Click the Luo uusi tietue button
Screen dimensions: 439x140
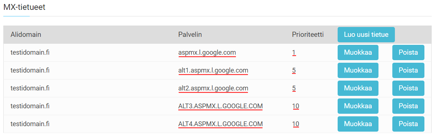366,35
